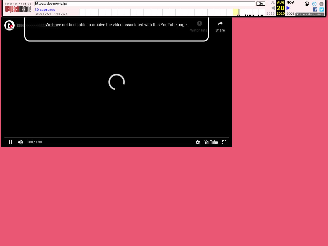Mute the video volume speaker icon
The image size is (328, 246).
tap(20, 142)
